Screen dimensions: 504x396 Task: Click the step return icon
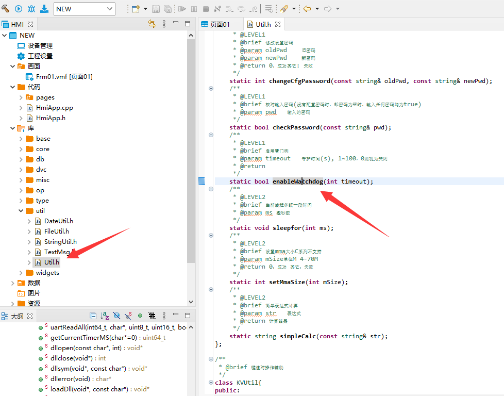[253, 9]
